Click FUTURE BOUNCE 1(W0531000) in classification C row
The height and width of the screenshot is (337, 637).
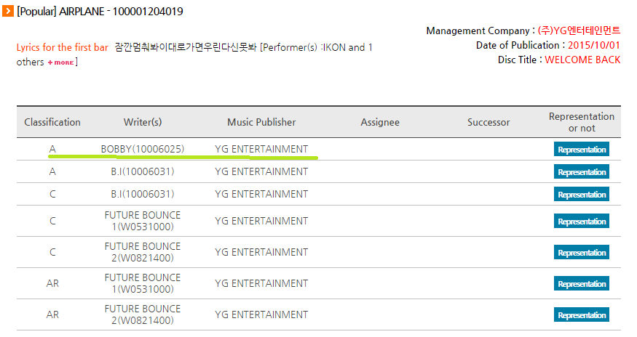coord(143,221)
